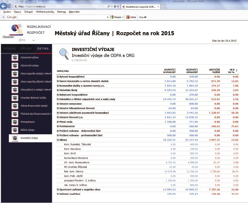248x203 pixels.
Task: Expand the Mateřské školy row
Action: coord(58,90)
